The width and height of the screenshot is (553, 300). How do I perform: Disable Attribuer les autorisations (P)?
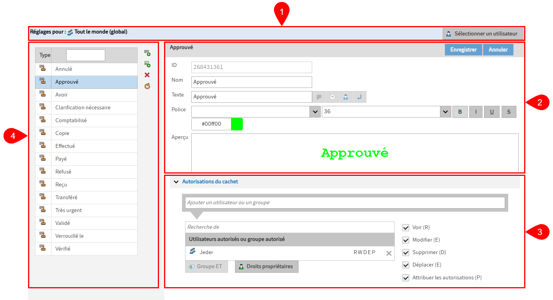click(x=406, y=278)
